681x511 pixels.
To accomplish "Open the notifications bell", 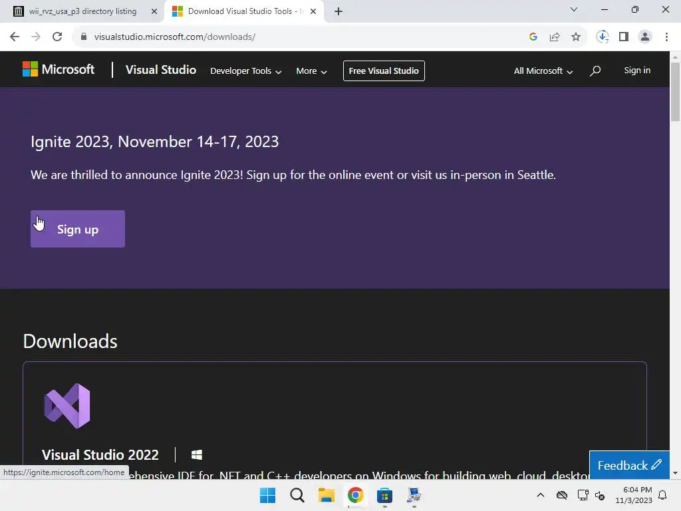I will point(663,495).
